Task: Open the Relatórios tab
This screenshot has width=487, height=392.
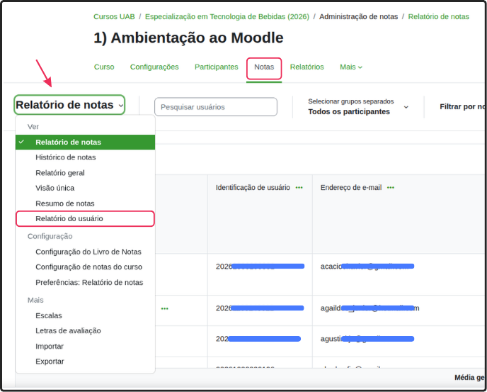Action: pyautogui.click(x=306, y=67)
